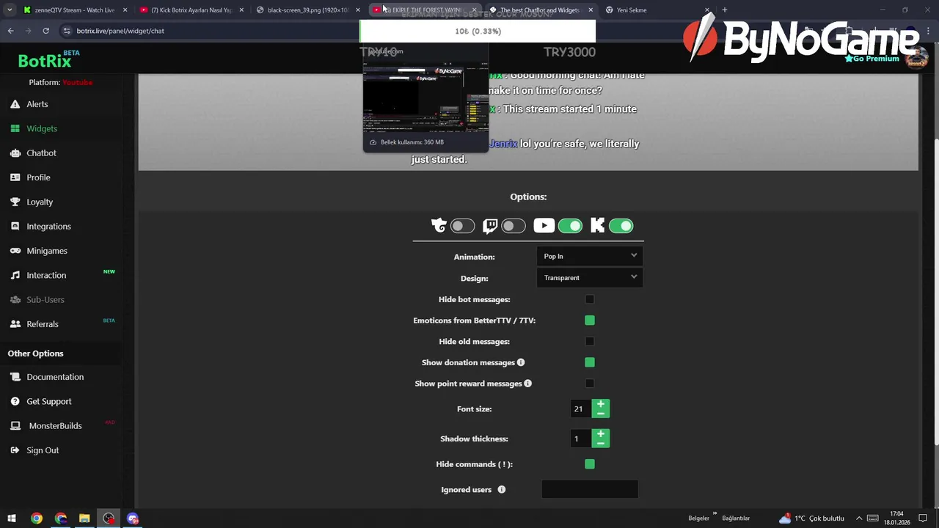Switch to Yeni Sekme tab

pos(657,10)
